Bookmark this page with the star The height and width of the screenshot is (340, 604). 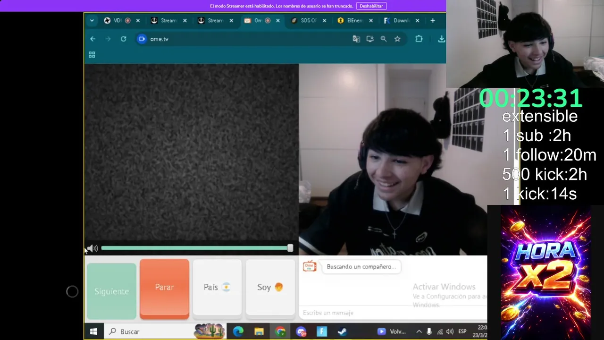click(x=397, y=39)
